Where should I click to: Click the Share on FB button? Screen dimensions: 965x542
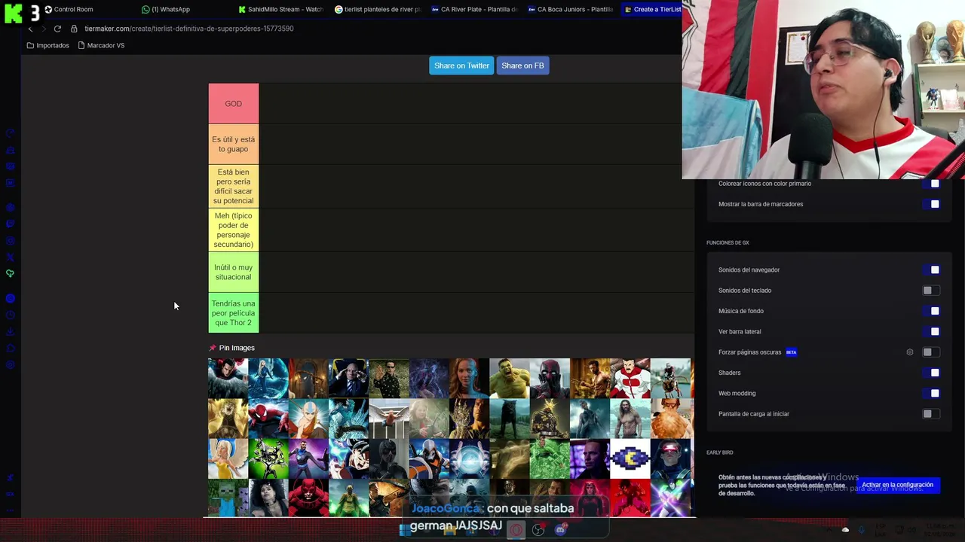tap(522, 65)
